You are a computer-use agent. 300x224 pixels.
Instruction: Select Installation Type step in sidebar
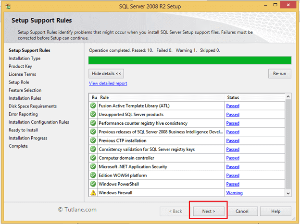point(25,59)
